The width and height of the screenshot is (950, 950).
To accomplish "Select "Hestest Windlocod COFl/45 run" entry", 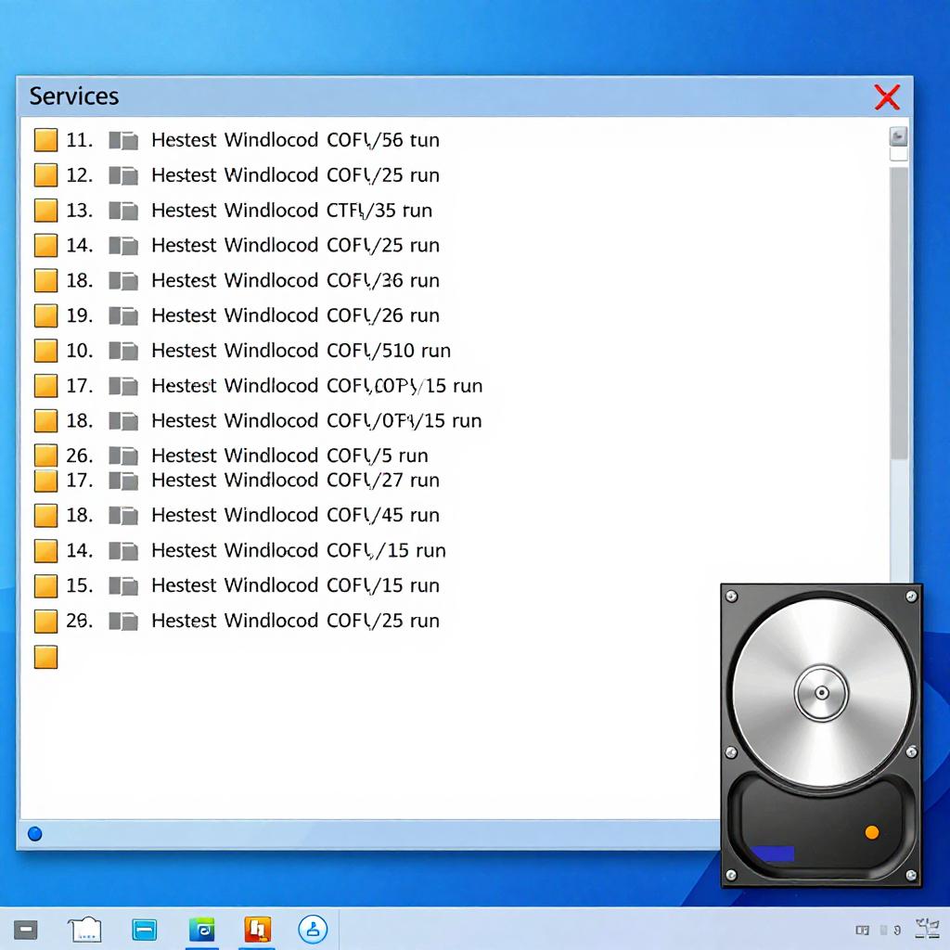I will click(295, 516).
